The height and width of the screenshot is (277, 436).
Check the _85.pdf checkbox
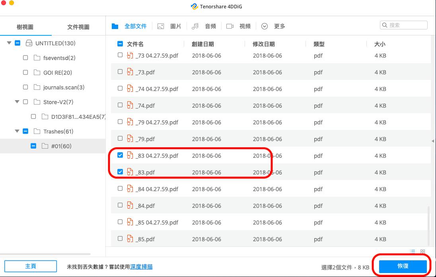click(x=120, y=238)
